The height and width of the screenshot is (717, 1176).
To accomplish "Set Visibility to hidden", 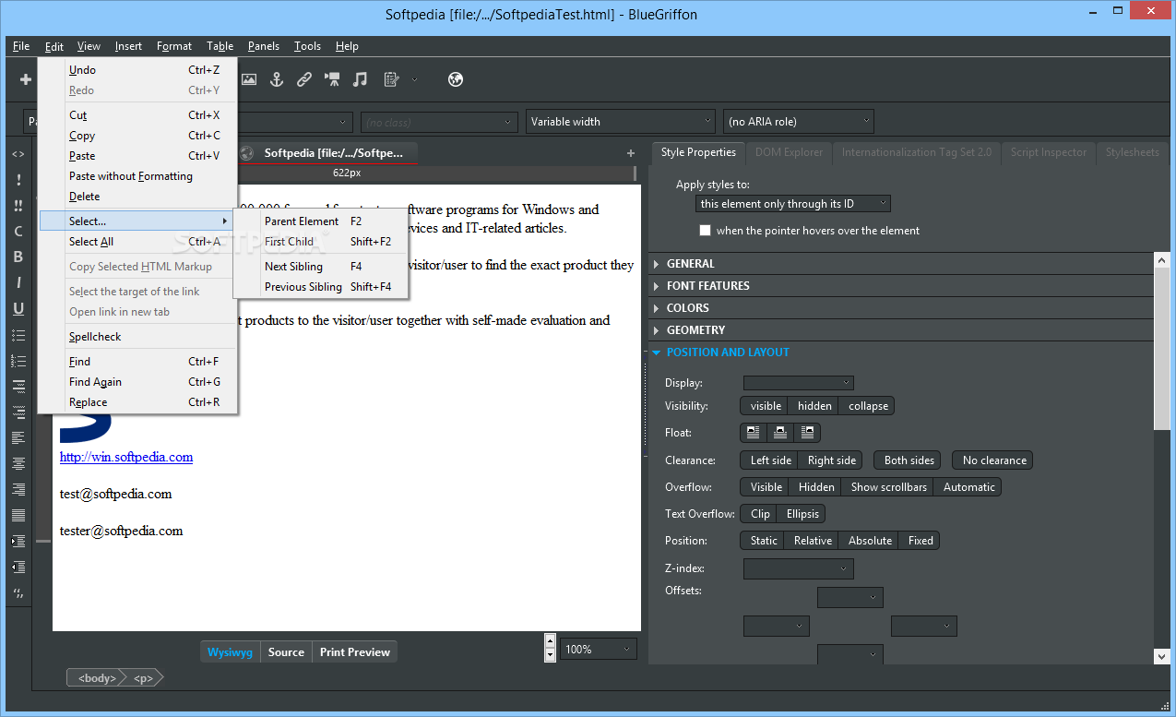I will 814,406.
